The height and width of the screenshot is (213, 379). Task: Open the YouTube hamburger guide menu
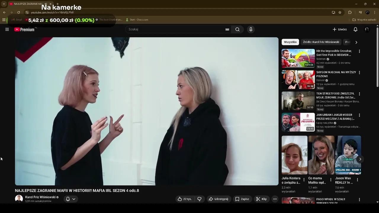(x=7, y=29)
